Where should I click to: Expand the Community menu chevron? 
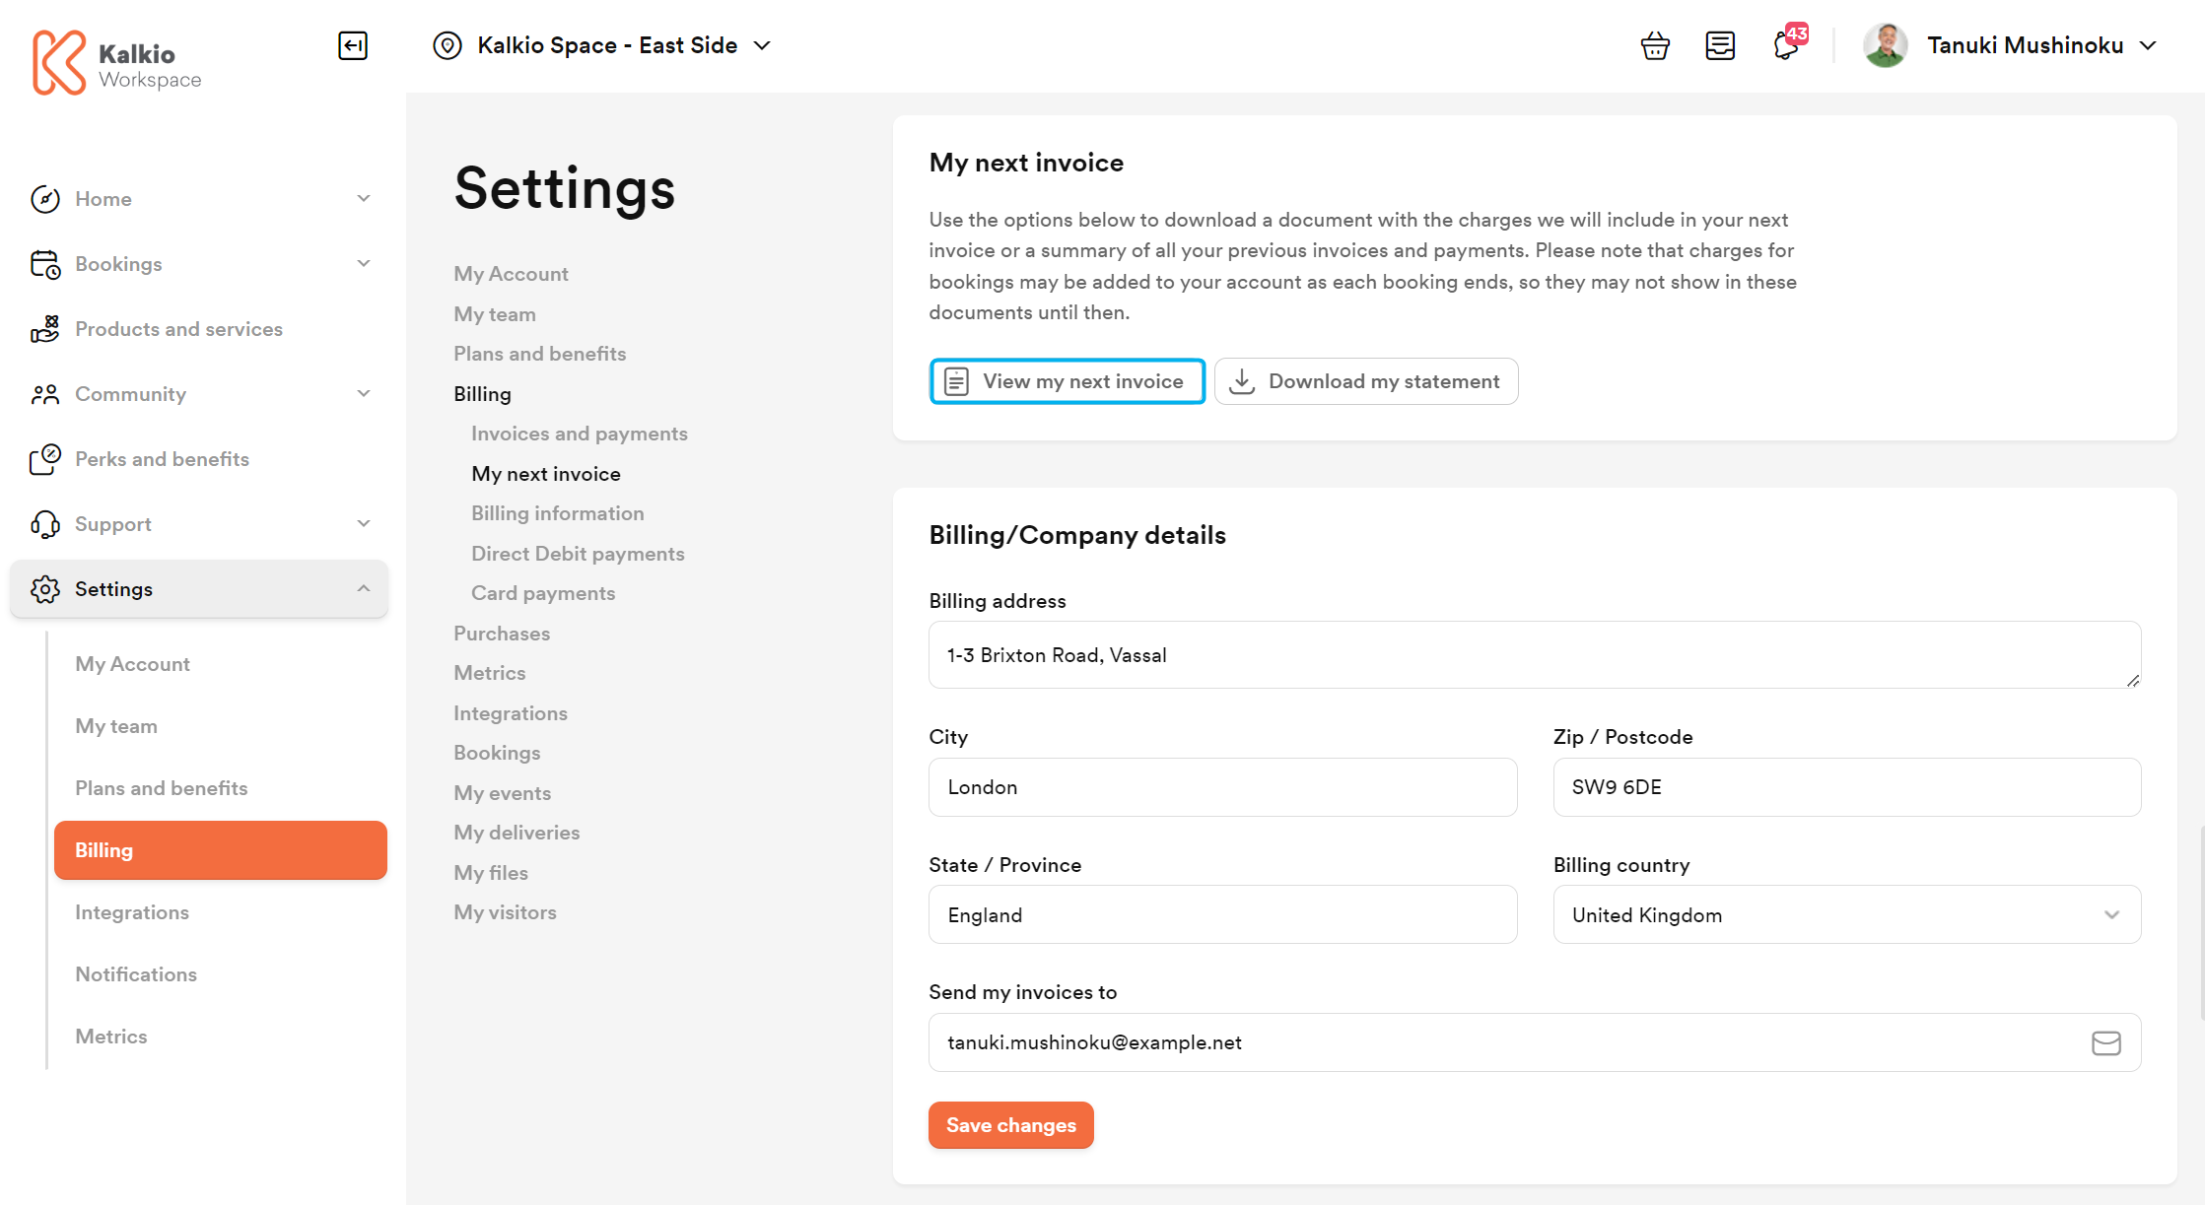[364, 394]
